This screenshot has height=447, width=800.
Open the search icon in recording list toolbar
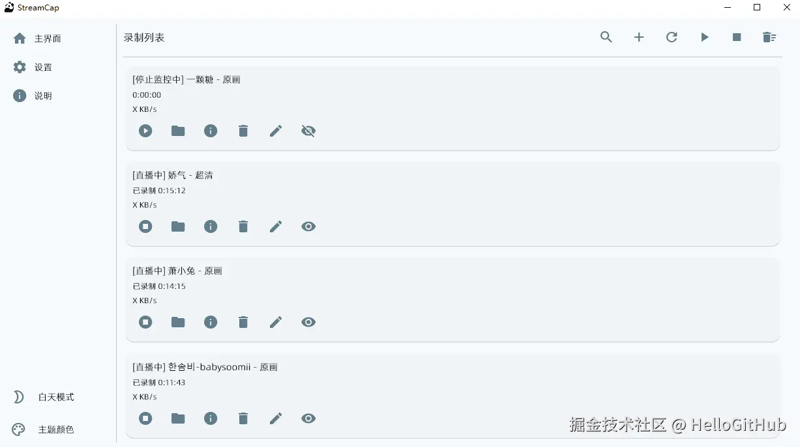(x=606, y=37)
